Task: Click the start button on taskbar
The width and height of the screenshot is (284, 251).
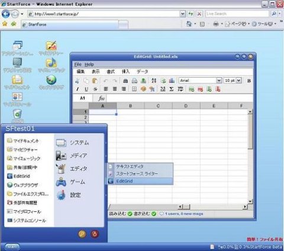Action: pyautogui.click(x=12, y=247)
